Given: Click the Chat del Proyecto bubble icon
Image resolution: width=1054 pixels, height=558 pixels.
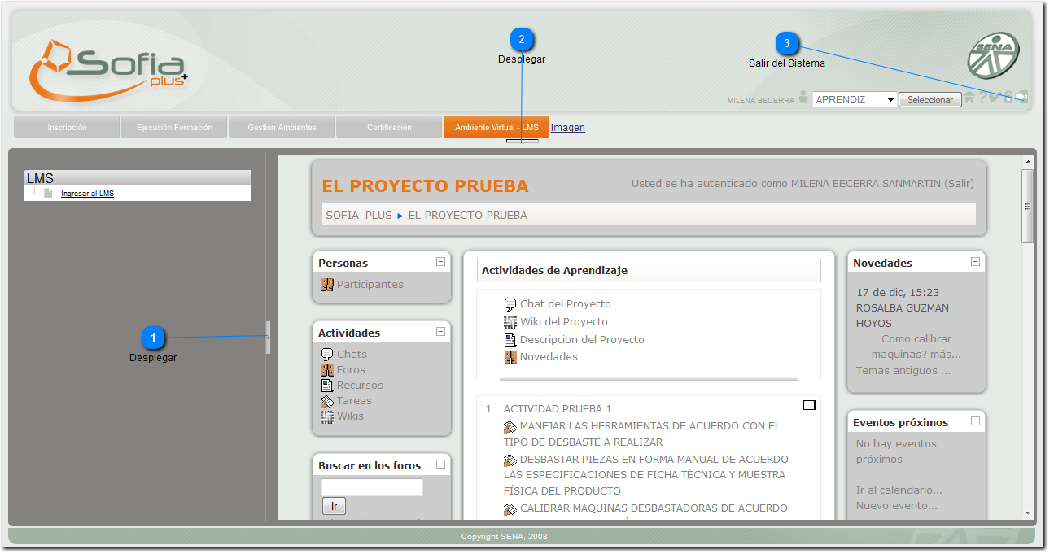Looking at the screenshot, I should pos(510,304).
